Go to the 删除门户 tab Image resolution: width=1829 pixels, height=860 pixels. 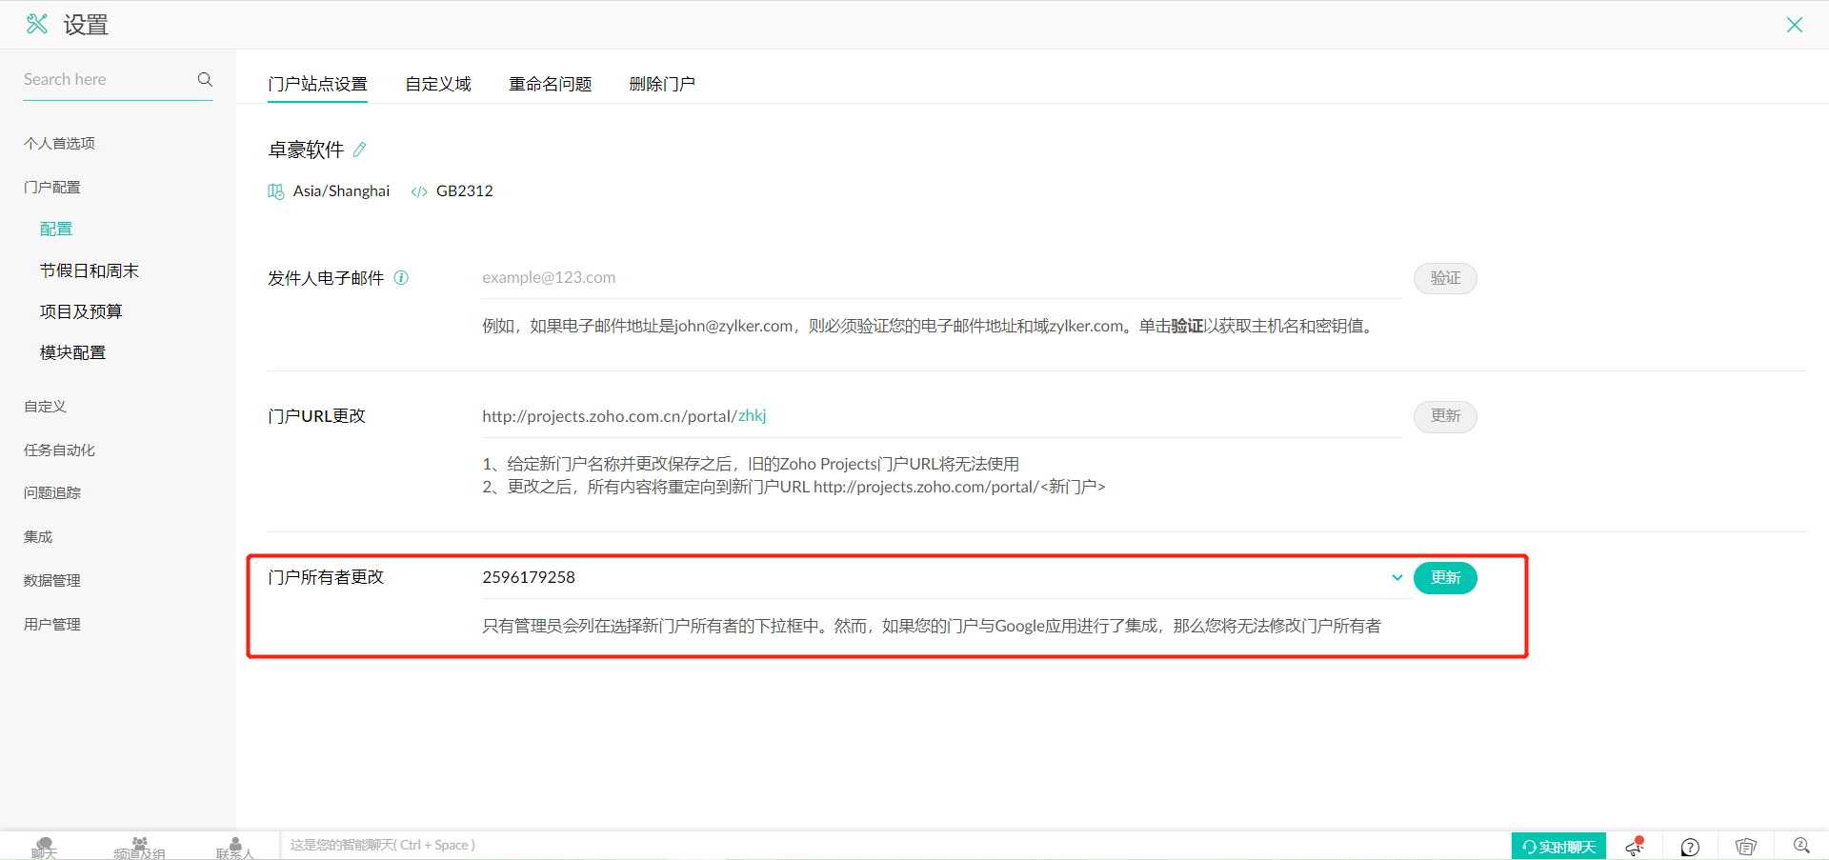[x=661, y=84]
